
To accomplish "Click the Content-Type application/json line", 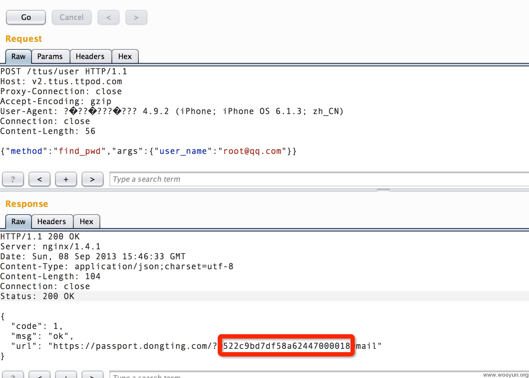I will [117, 267].
